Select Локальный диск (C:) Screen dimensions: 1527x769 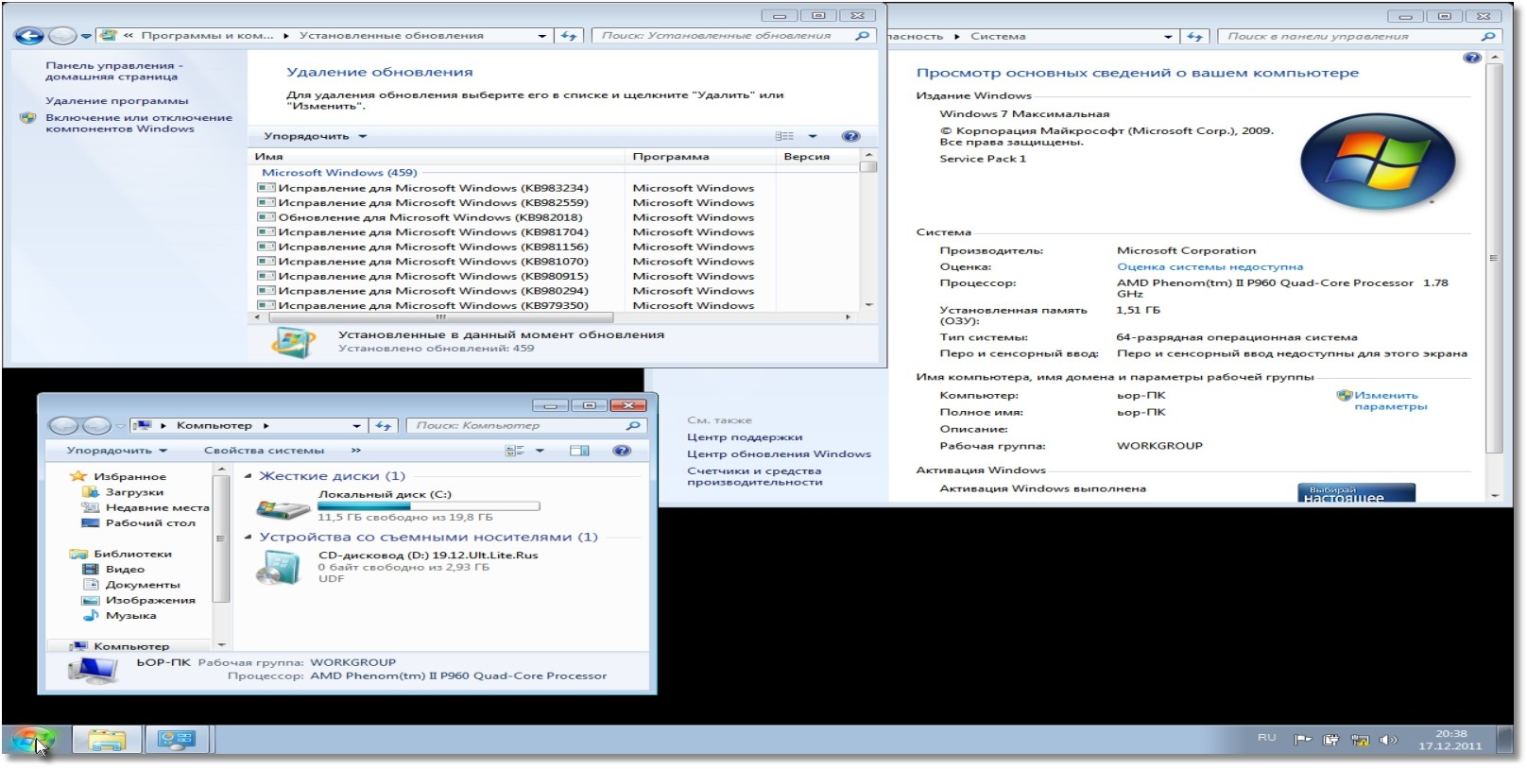coord(400,505)
